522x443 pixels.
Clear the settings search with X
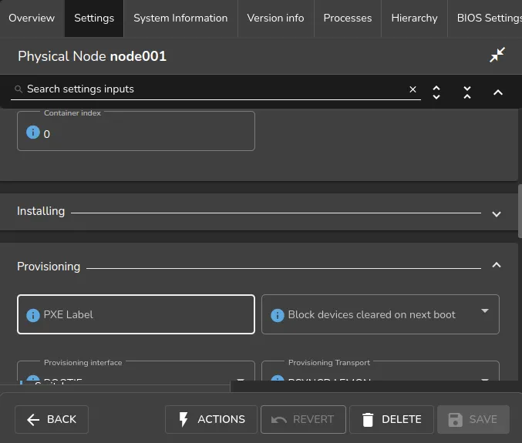[413, 89]
